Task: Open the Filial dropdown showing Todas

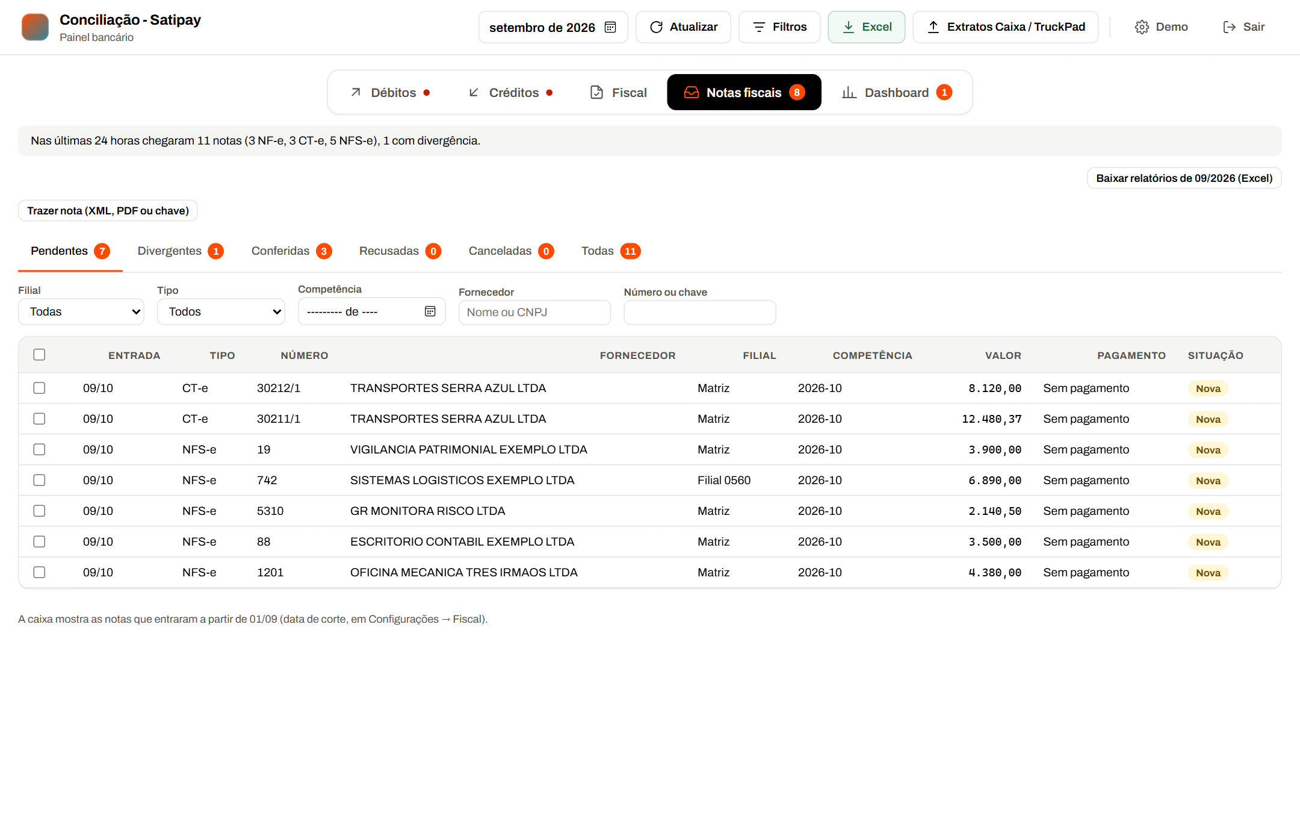Action: [x=81, y=311]
